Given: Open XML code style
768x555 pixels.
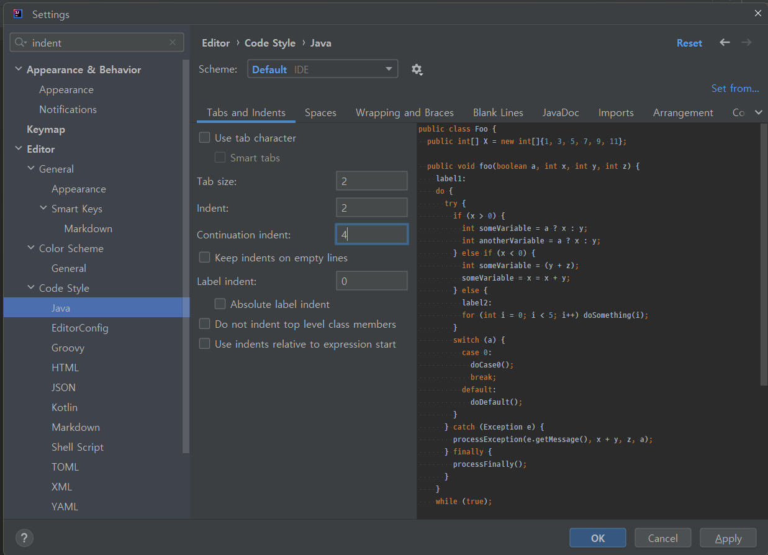Looking at the screenshot, I should pyautogui.click(x=62, y=487).
